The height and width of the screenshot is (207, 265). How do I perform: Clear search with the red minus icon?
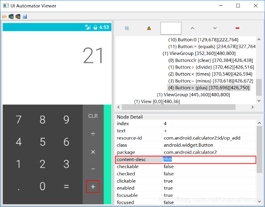tap(237, 28)
